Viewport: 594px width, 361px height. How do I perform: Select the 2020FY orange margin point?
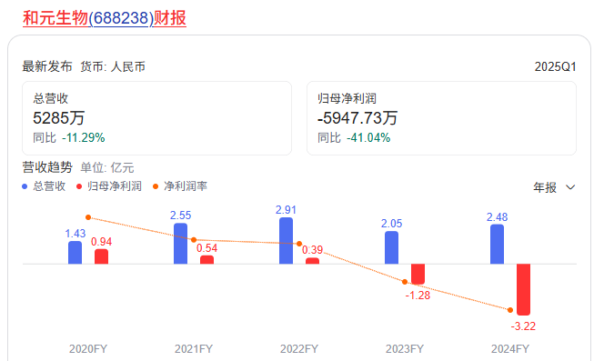[88, 217]
